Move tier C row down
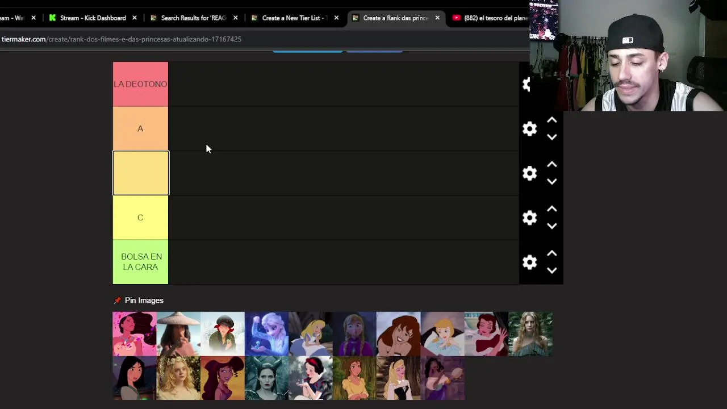 551,226
